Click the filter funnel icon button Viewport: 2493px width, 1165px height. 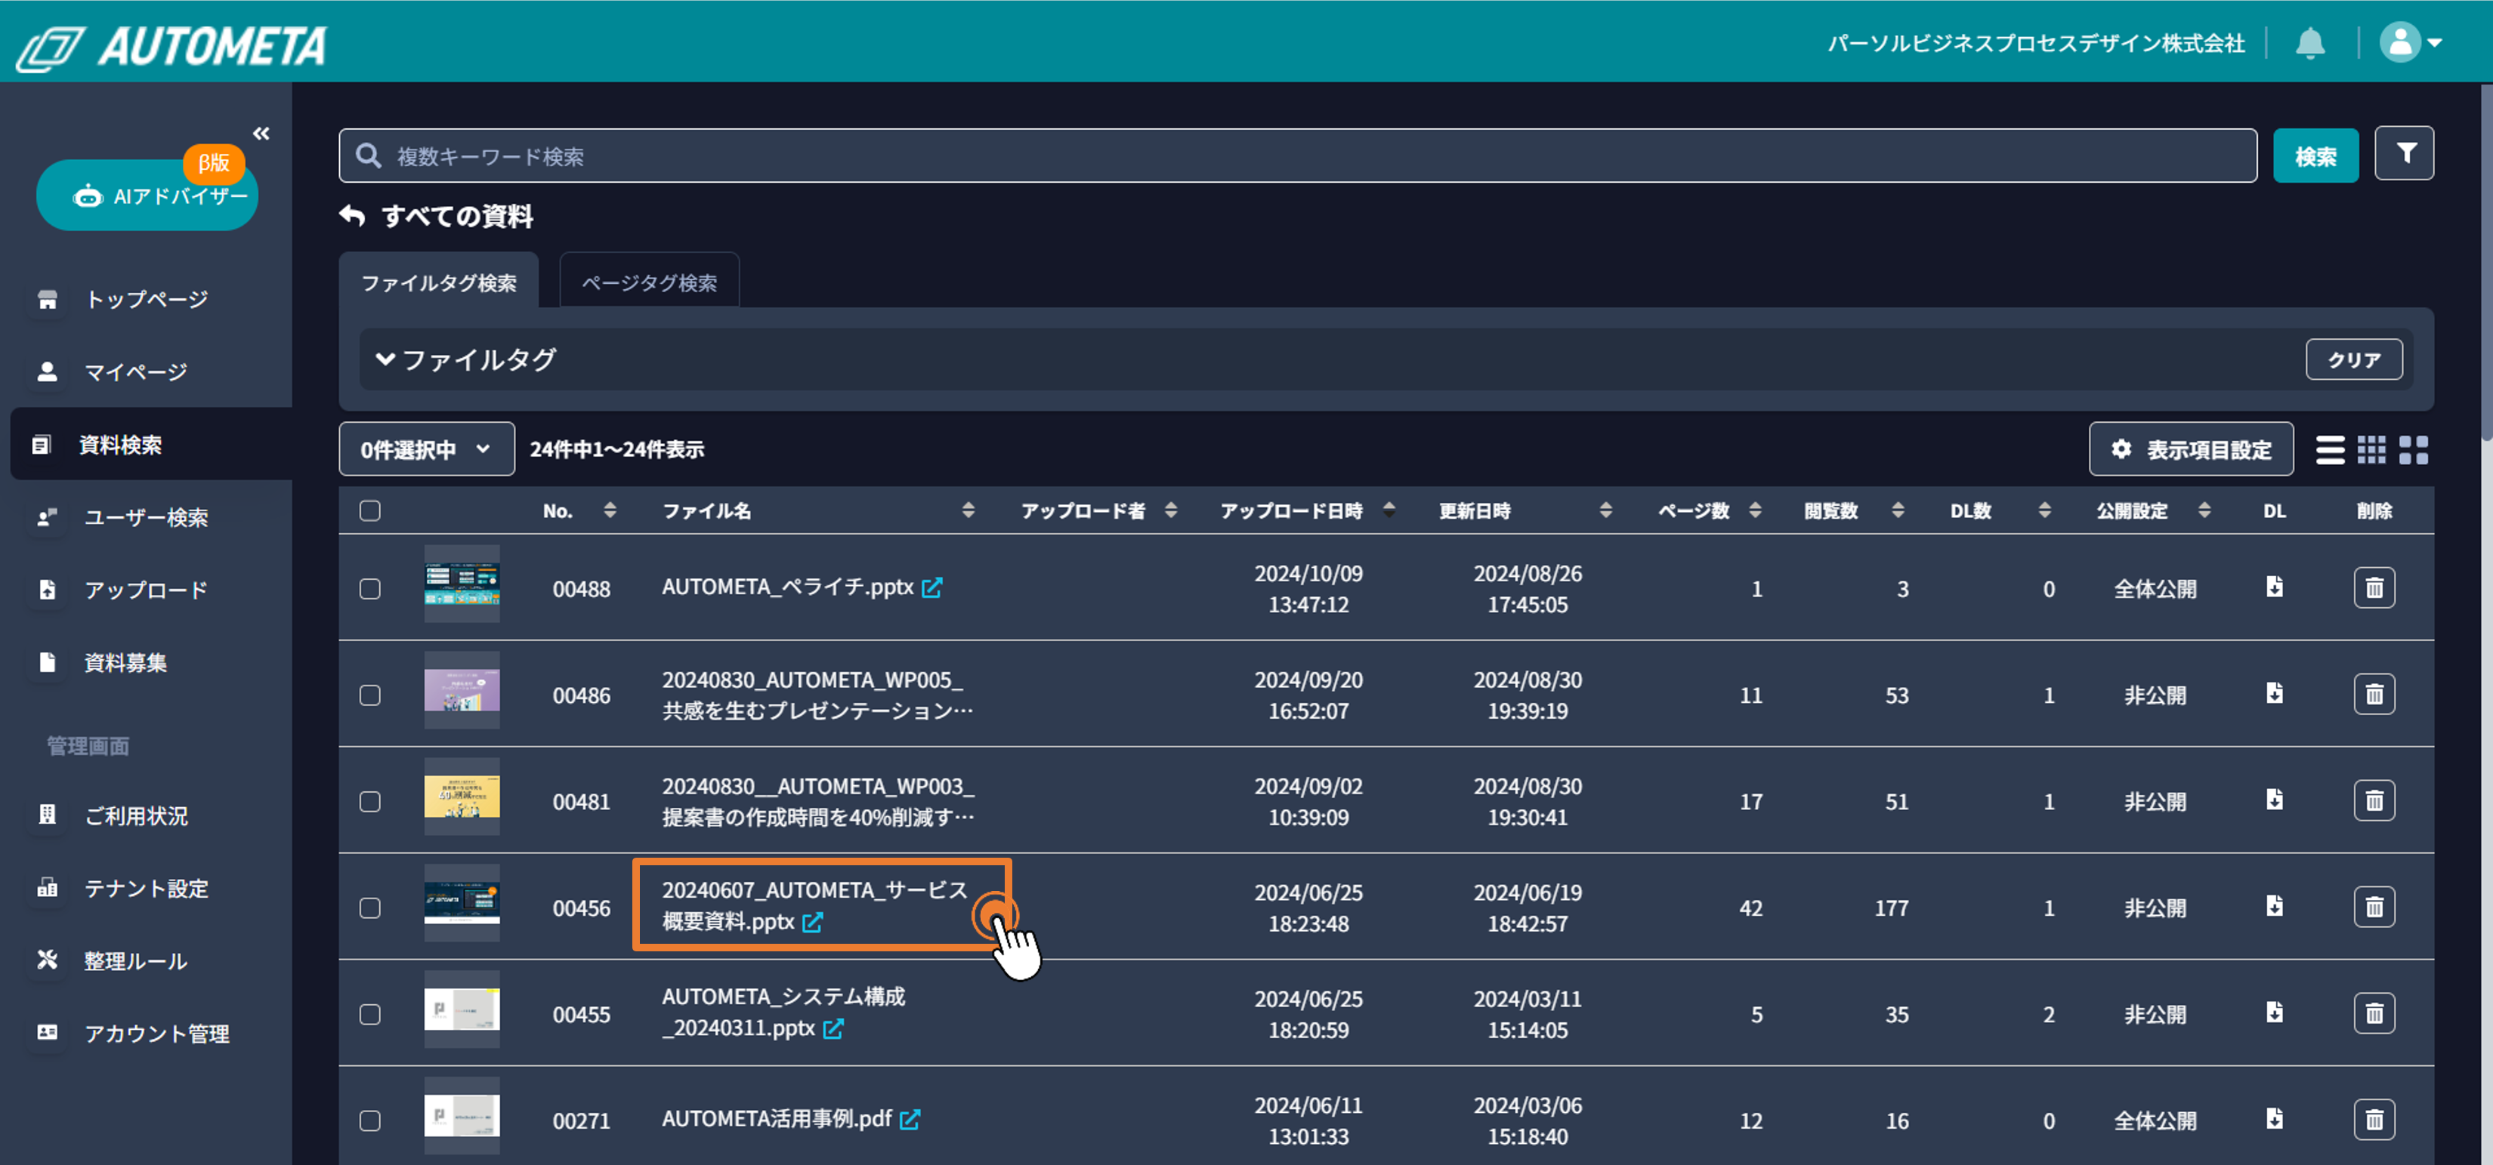click(x=2404, y=154)
